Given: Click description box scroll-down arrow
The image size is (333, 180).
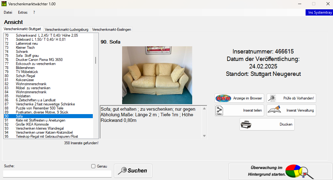Looking at the screenshot, I should pyautogui.click(x=204, y=136).
